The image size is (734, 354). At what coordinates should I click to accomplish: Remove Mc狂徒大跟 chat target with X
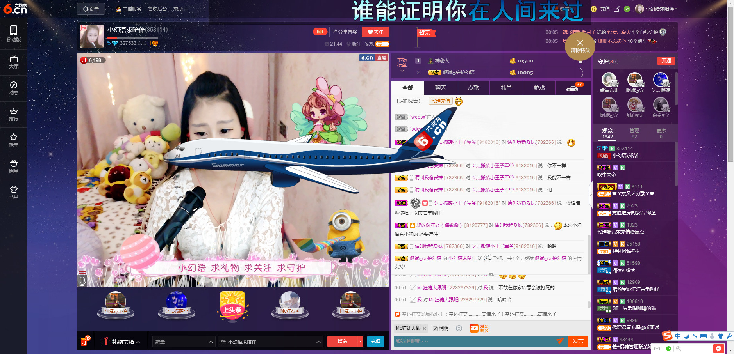pos(424,329)
